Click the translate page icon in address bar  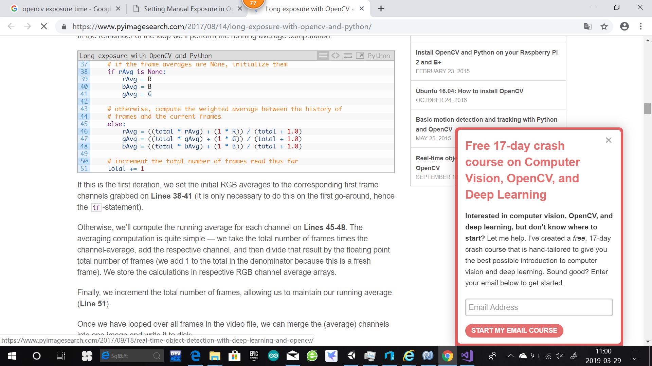pos(587,26)
